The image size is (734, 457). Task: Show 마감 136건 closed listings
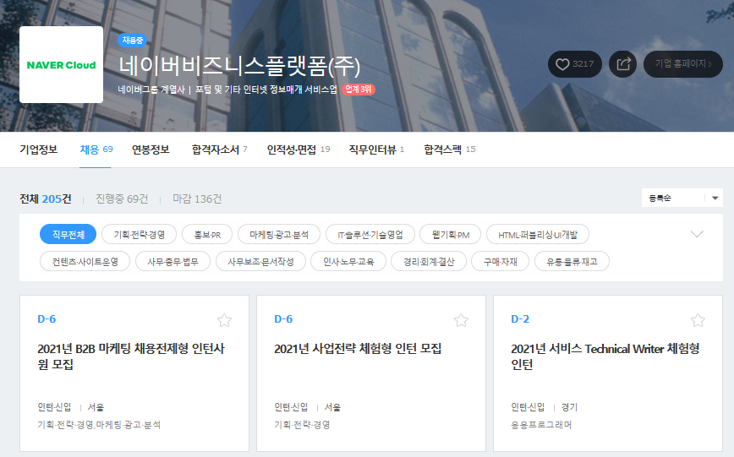pyautogui.click(x=197, y=199)
